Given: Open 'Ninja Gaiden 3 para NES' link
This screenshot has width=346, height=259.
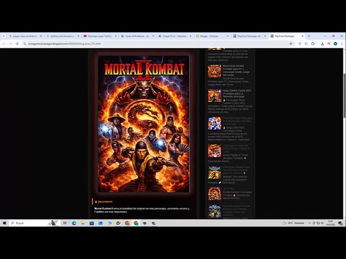Looking at the screenshot, I should point(237,93).
